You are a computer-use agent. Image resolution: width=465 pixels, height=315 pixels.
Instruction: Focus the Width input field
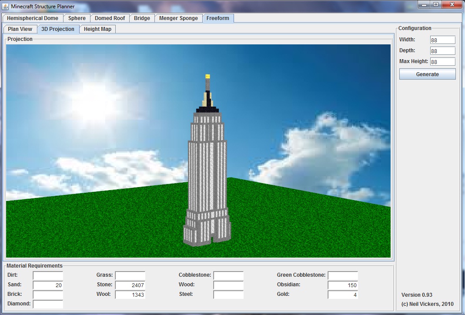coord(442,40)
